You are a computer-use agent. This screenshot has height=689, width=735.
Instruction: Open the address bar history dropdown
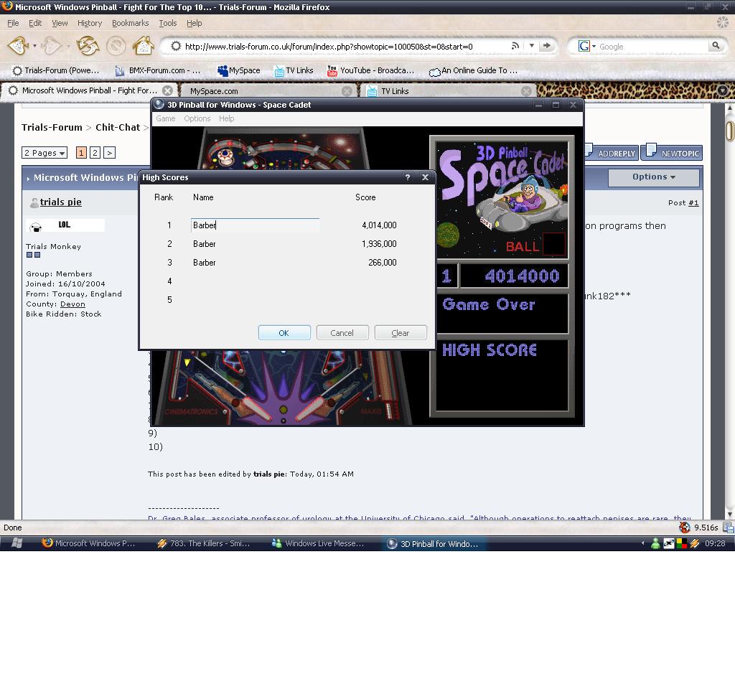pyautogui.click(x=532, y=45)
